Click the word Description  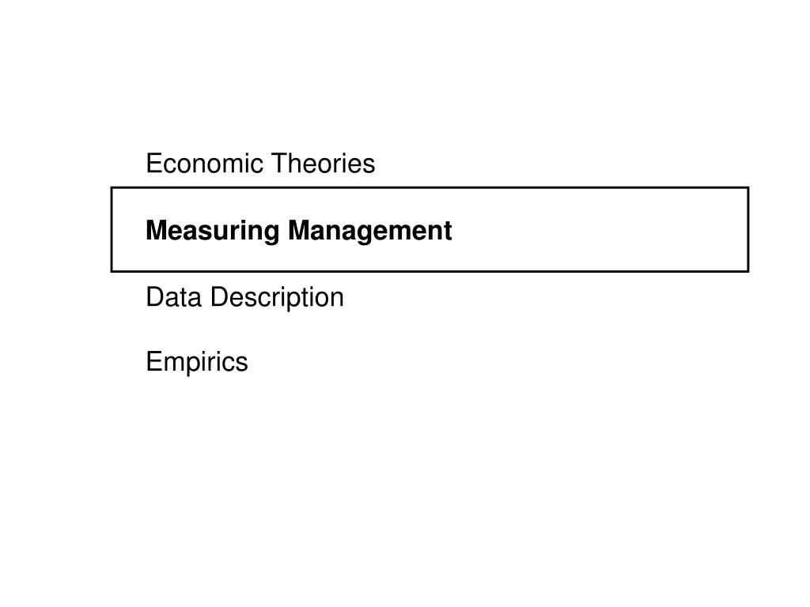tap(277, 298)
